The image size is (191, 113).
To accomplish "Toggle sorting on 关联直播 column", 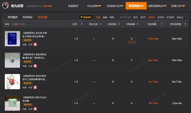I will click(138, 24).
